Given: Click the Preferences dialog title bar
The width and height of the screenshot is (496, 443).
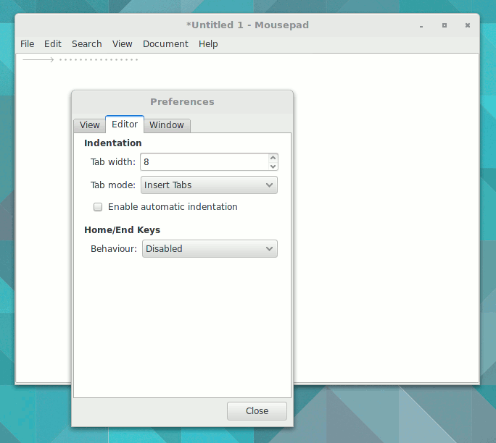Looking at the screenshot, I should [x=182, y=102].
